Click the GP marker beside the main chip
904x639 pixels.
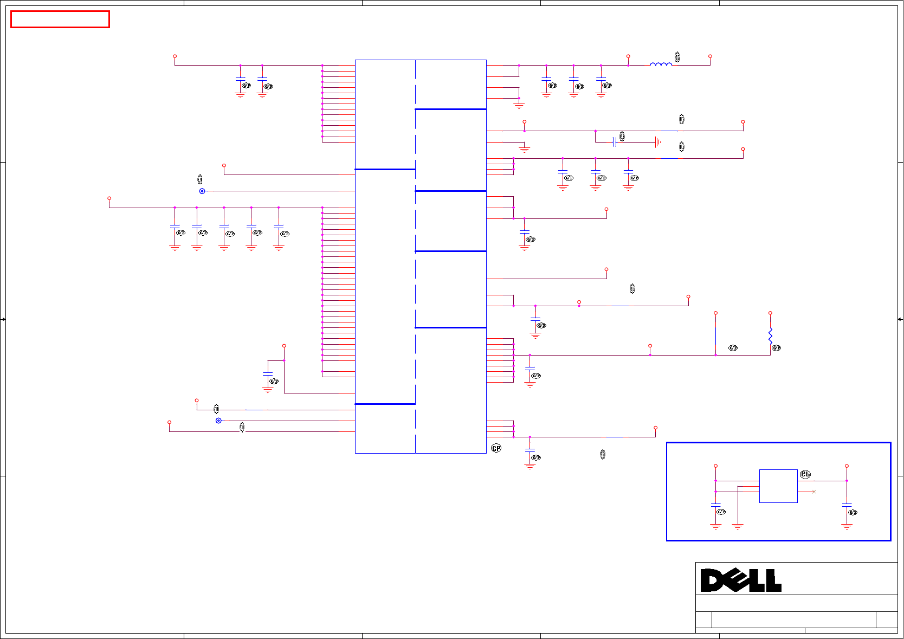point(496,448)
